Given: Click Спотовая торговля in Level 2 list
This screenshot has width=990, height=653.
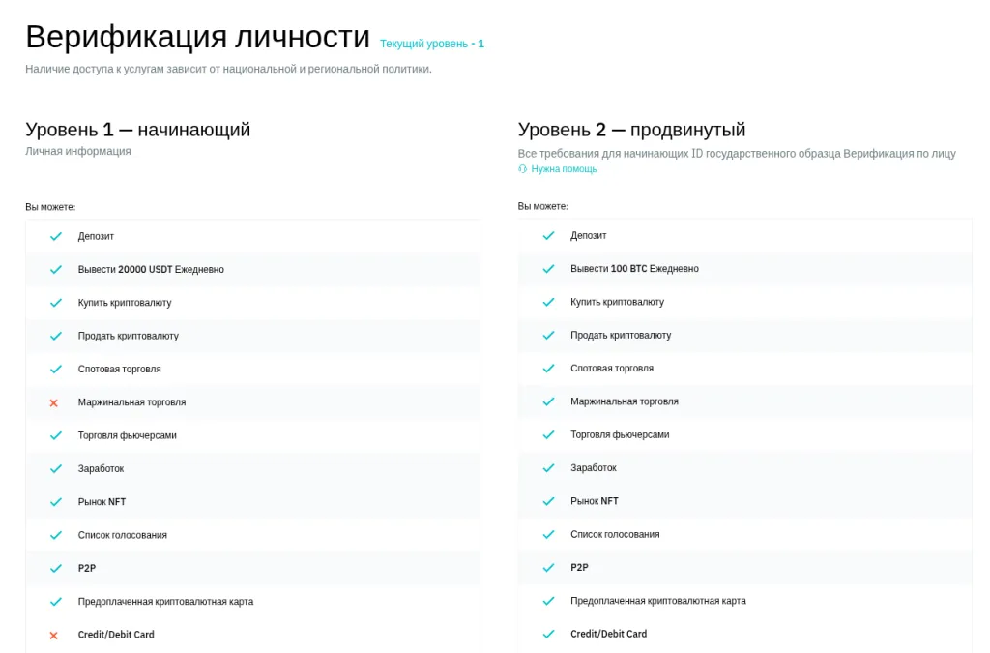Looking at the screenshot, I should pyautogui.click(x=612, y=369).
